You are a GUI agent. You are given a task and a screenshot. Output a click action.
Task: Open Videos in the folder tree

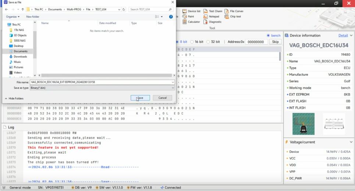point(15,72)
